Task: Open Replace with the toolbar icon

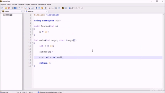Action: (29, 8)
